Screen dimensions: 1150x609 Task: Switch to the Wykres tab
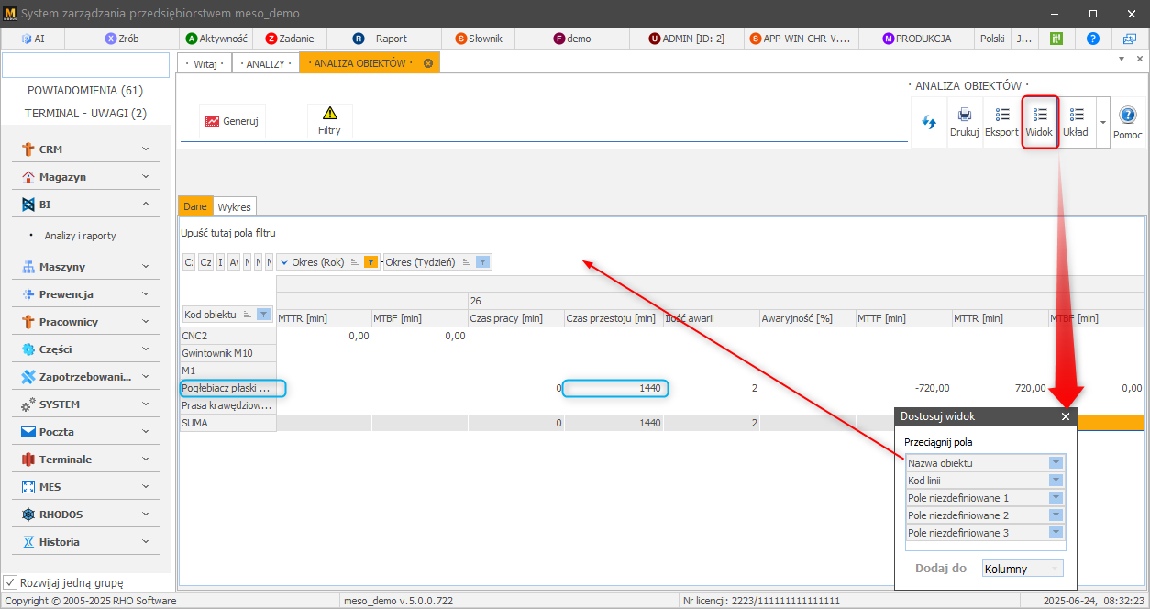[x=234, y=207]
